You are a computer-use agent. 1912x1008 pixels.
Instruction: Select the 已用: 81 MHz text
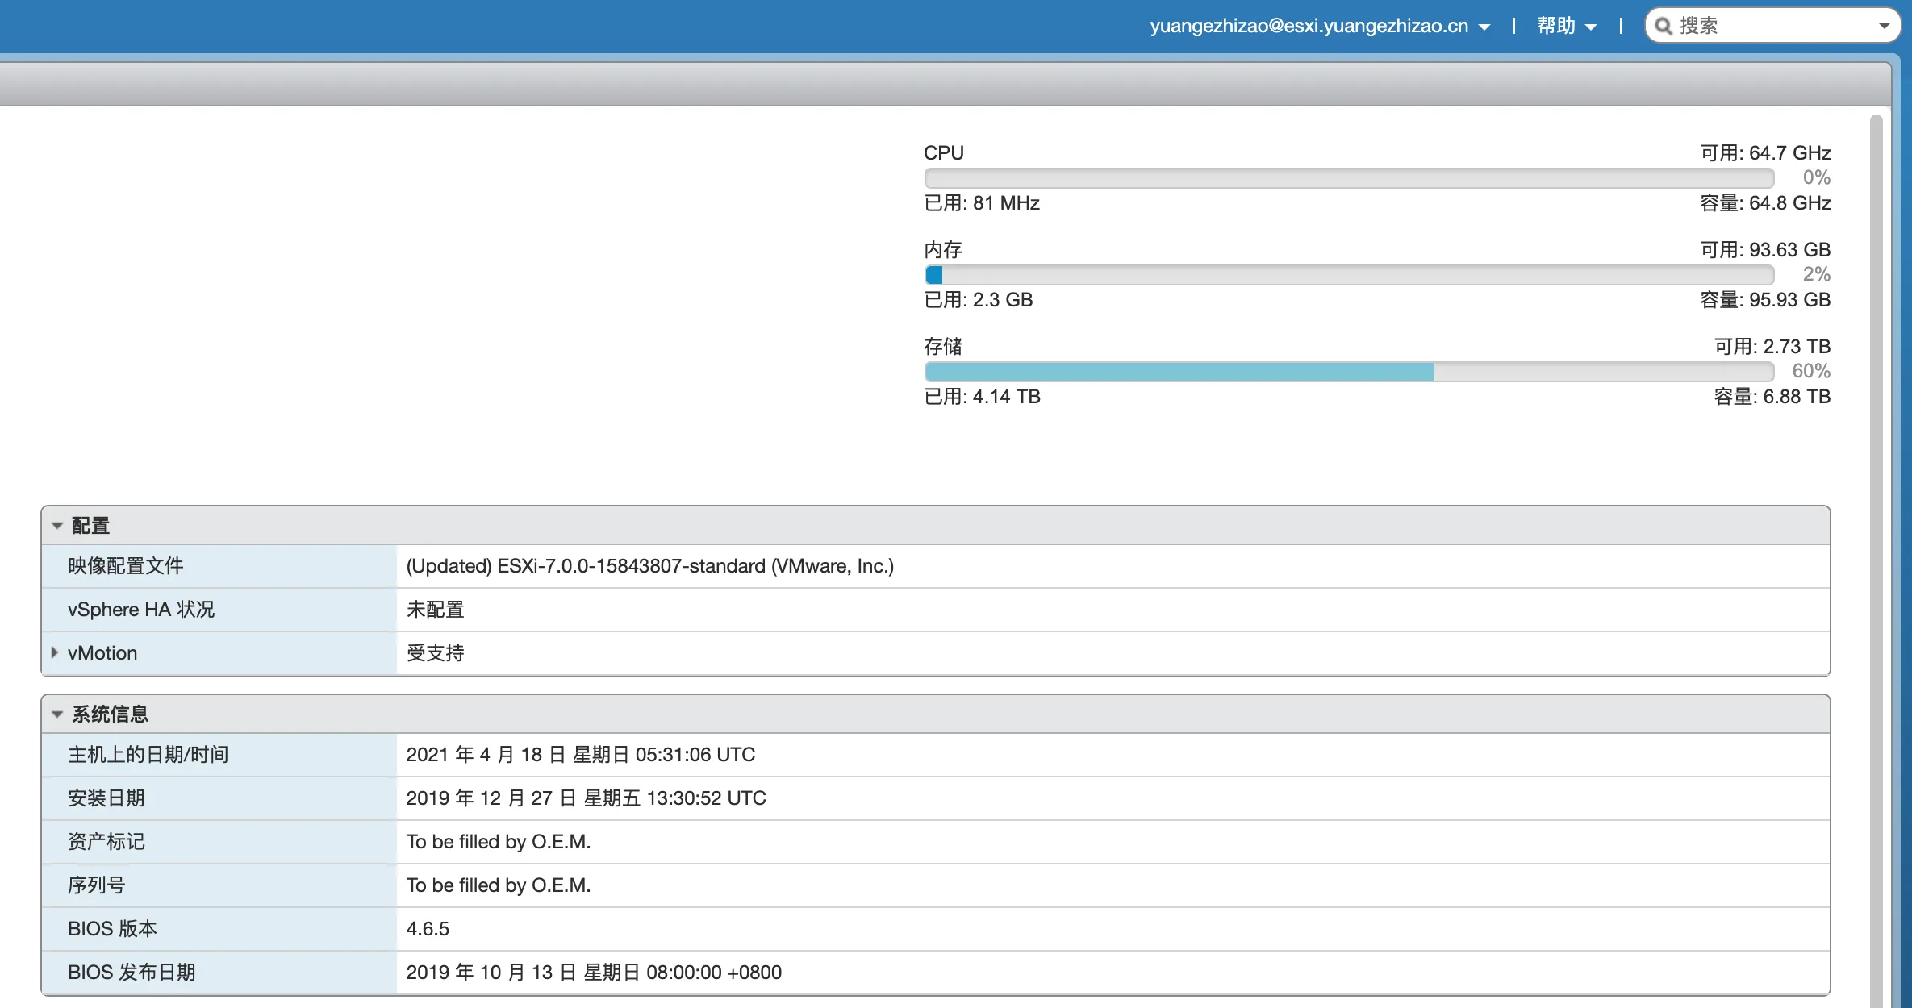[x=982, y=203]
